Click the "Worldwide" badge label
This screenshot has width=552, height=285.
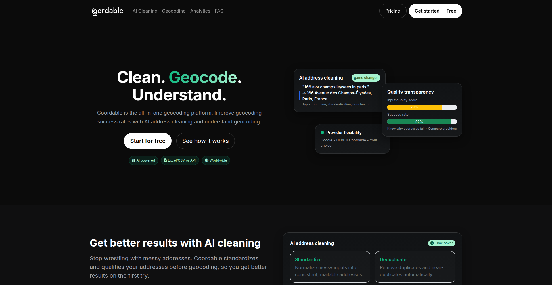click(218, 160)
